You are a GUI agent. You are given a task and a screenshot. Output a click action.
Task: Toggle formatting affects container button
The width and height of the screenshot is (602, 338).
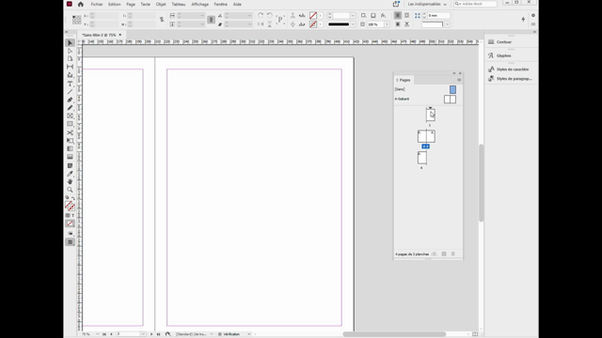pyautogui.click(x=68, y=216)
